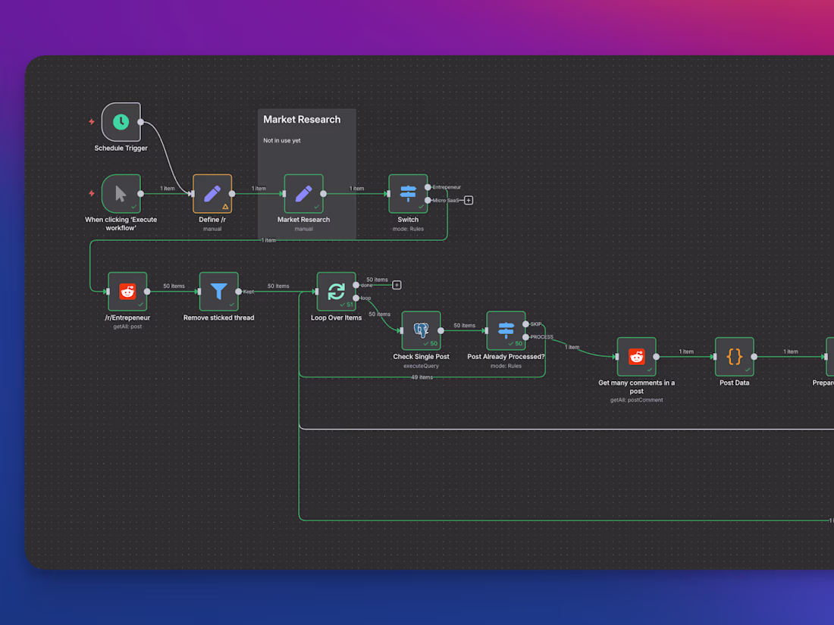Click the orange pencil icon on Define /r
The image size is (834, 625).
(x=212, y=193)
